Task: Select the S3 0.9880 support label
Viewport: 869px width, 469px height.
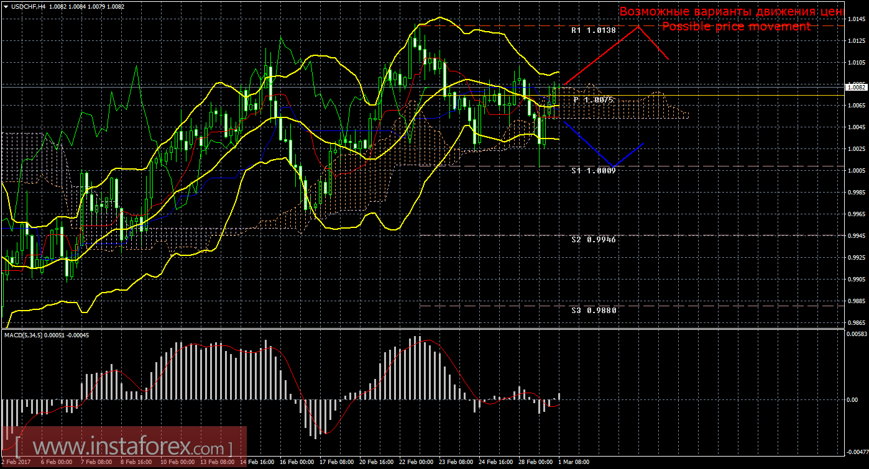Action: 594,309
